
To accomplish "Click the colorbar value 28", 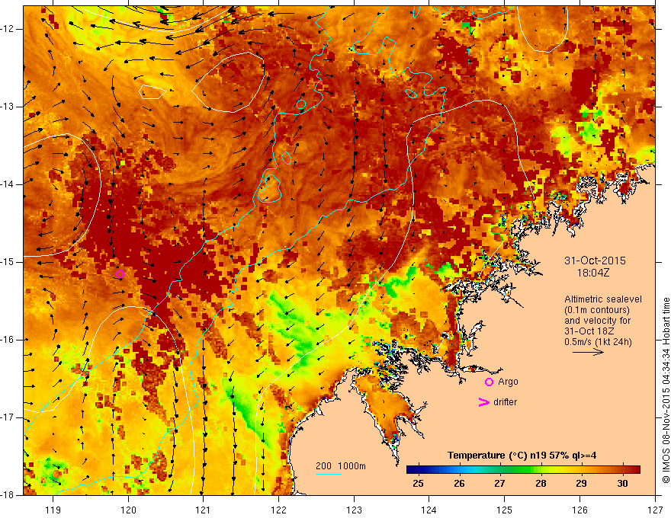I will click(x=541, y=484).
